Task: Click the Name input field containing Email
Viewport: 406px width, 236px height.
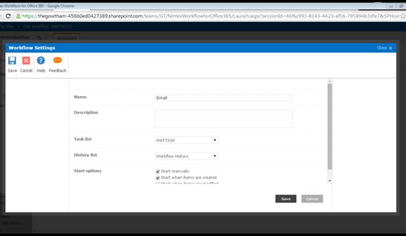Action: [224, 98]
